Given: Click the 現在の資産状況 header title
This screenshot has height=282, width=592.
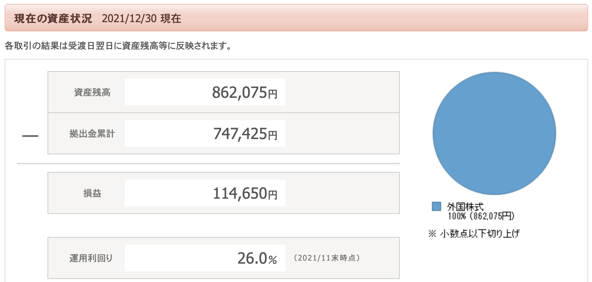Looking at the screenshot, I should 53,19.
